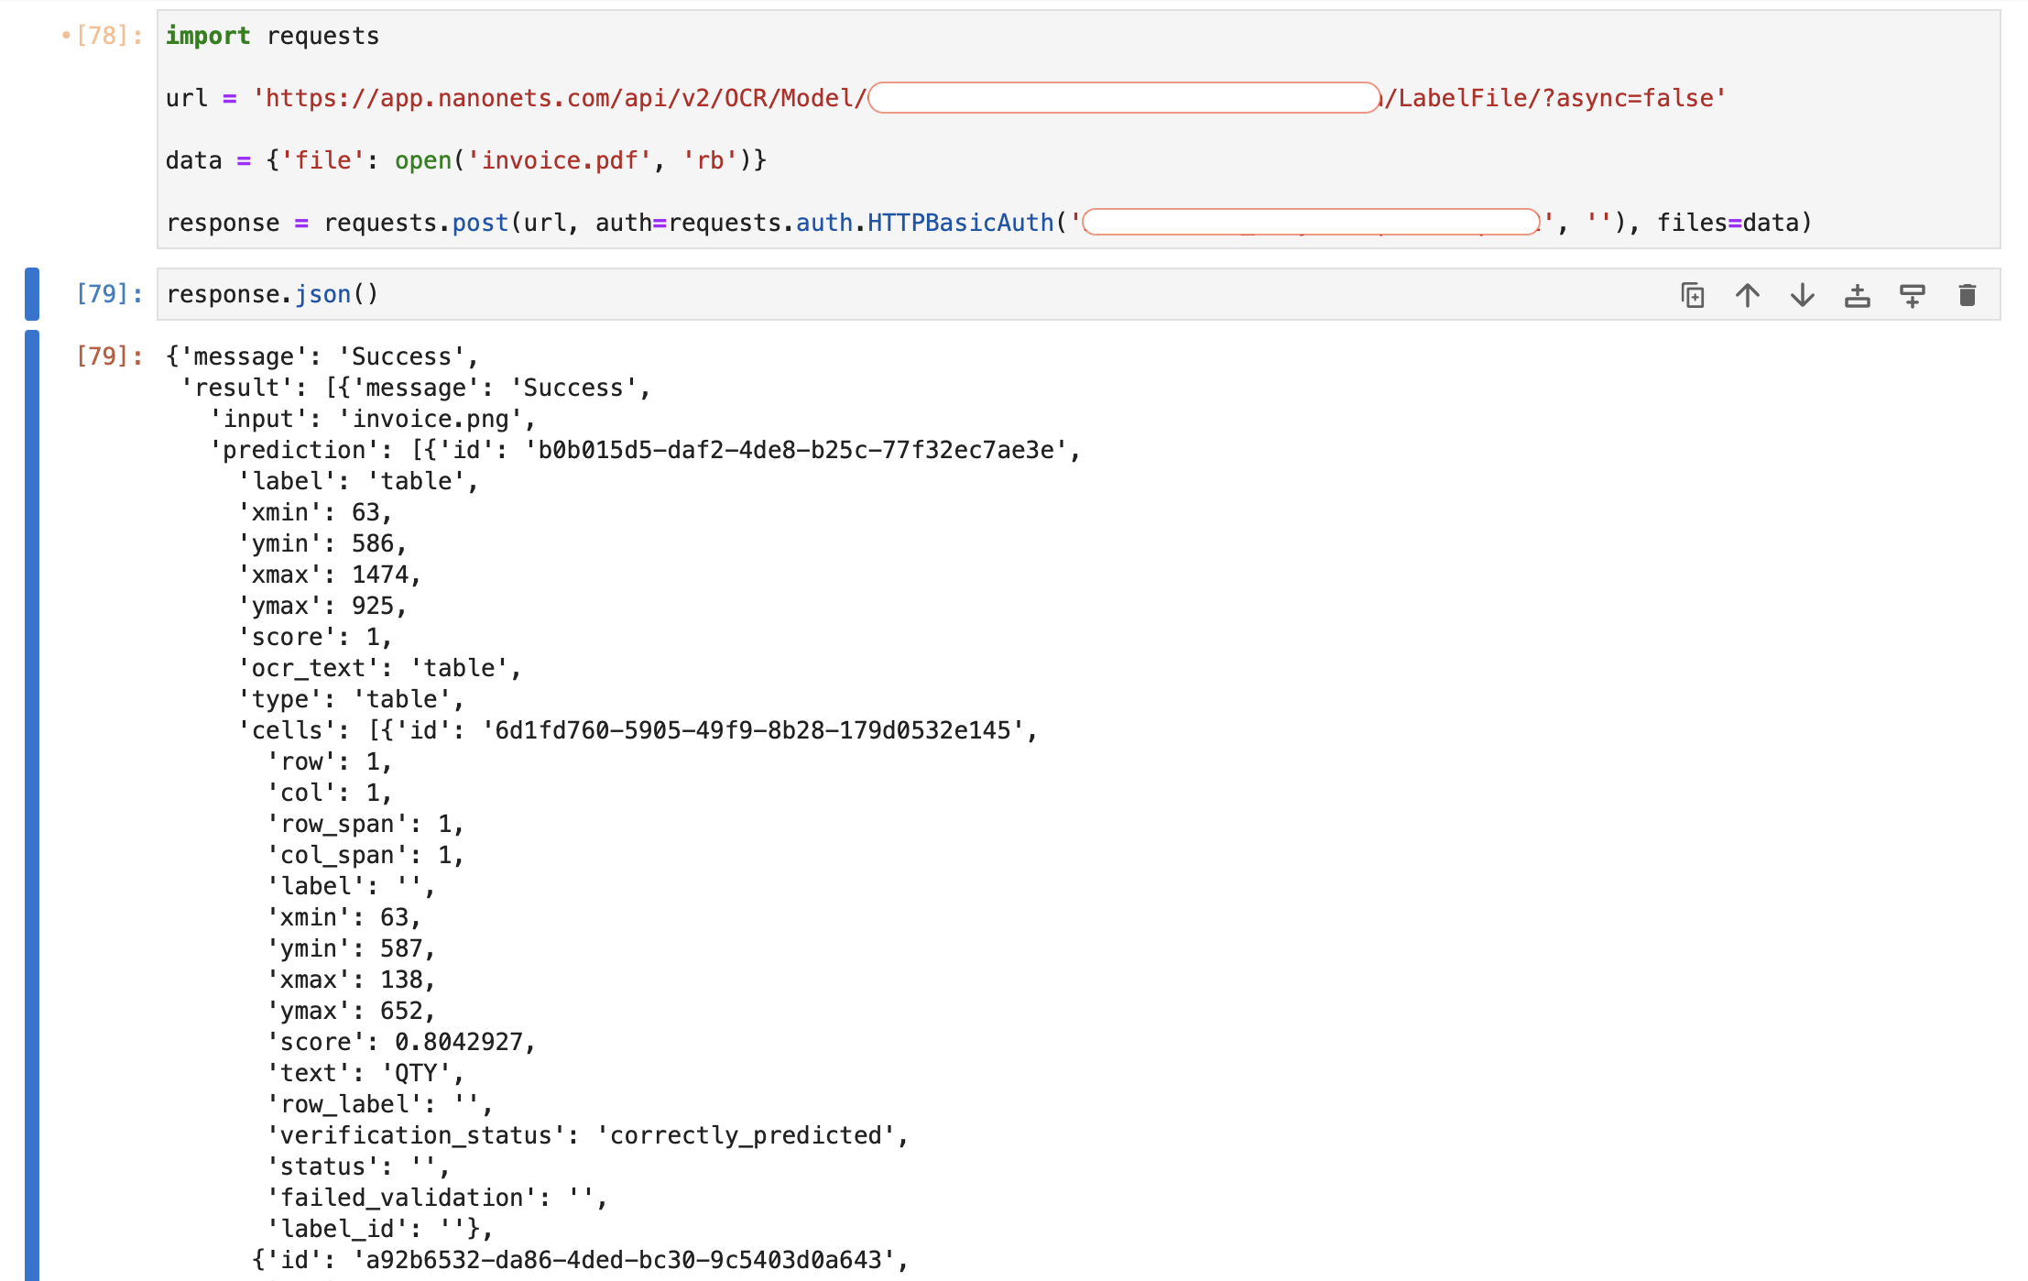The width and height of the screenshot is (2028, 1281).
Task: Duplicate cell 79 using copy icon
Action: click(x=1692, y=295)
